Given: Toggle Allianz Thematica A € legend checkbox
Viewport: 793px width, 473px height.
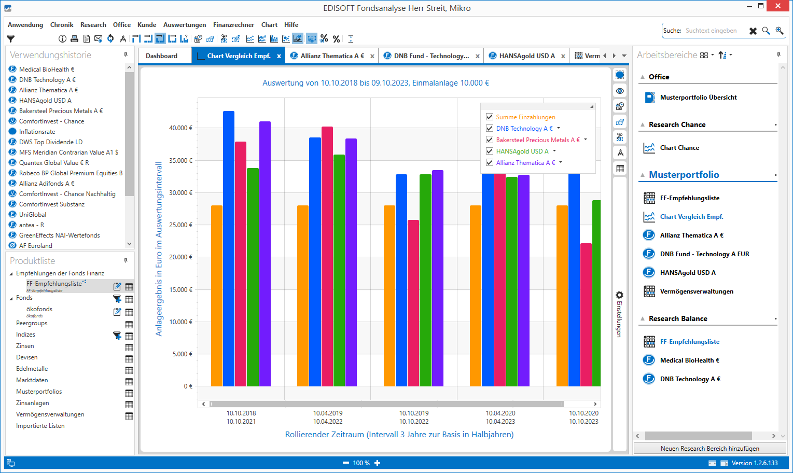Looking at the screenshot, I should (x=489, y=163).
